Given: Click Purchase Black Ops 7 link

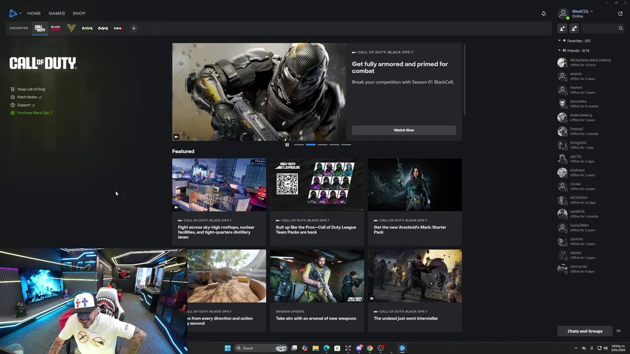Looking at the screenshot, I should click(x=31, y=113).
